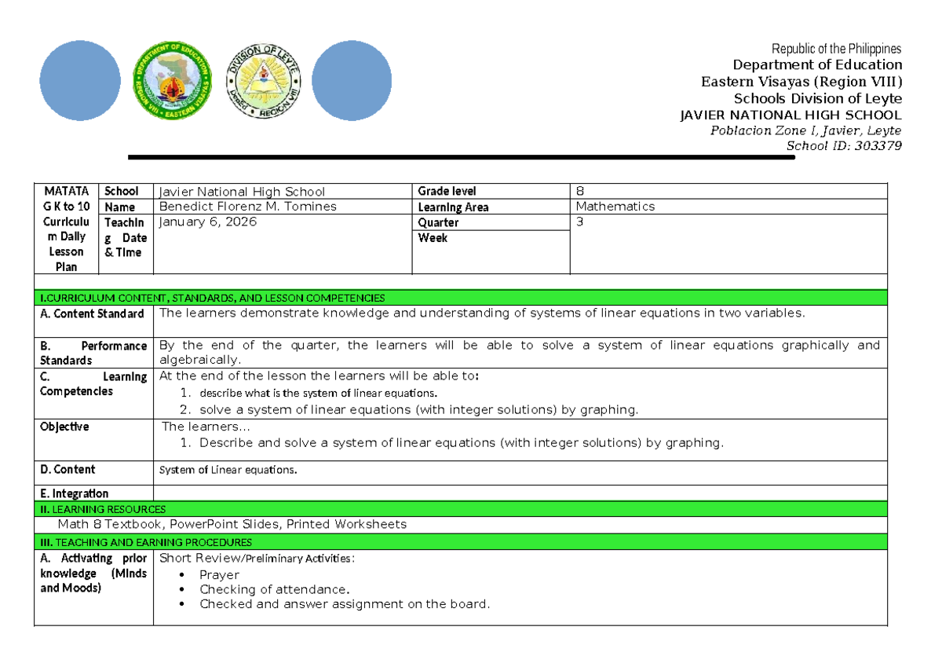Select teacher name Benedict Florenz M. Tomines
Viewport: 942px width, 667px height.
click(247, 207)
